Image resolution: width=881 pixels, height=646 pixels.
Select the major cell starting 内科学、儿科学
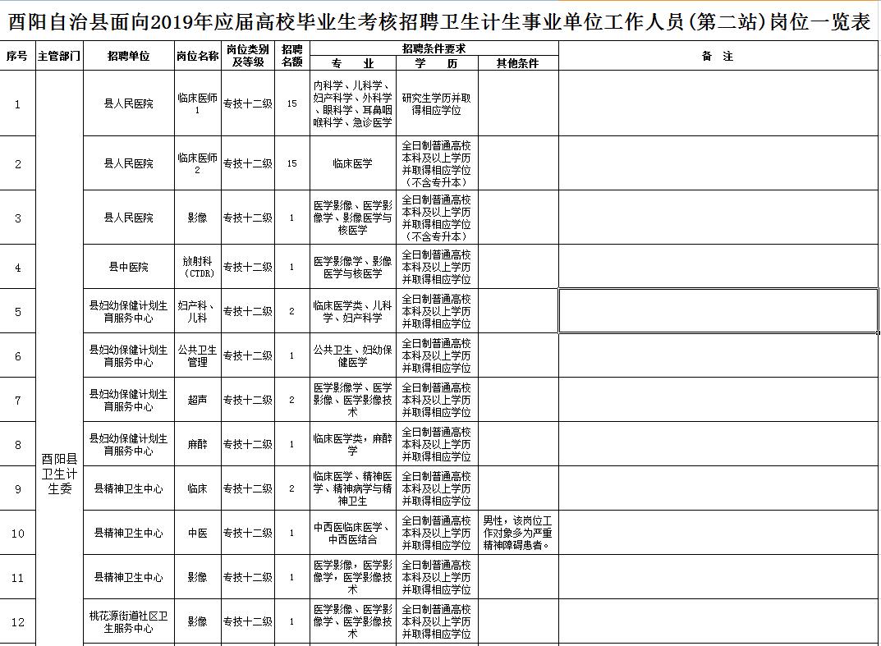(x=353, y=103)
